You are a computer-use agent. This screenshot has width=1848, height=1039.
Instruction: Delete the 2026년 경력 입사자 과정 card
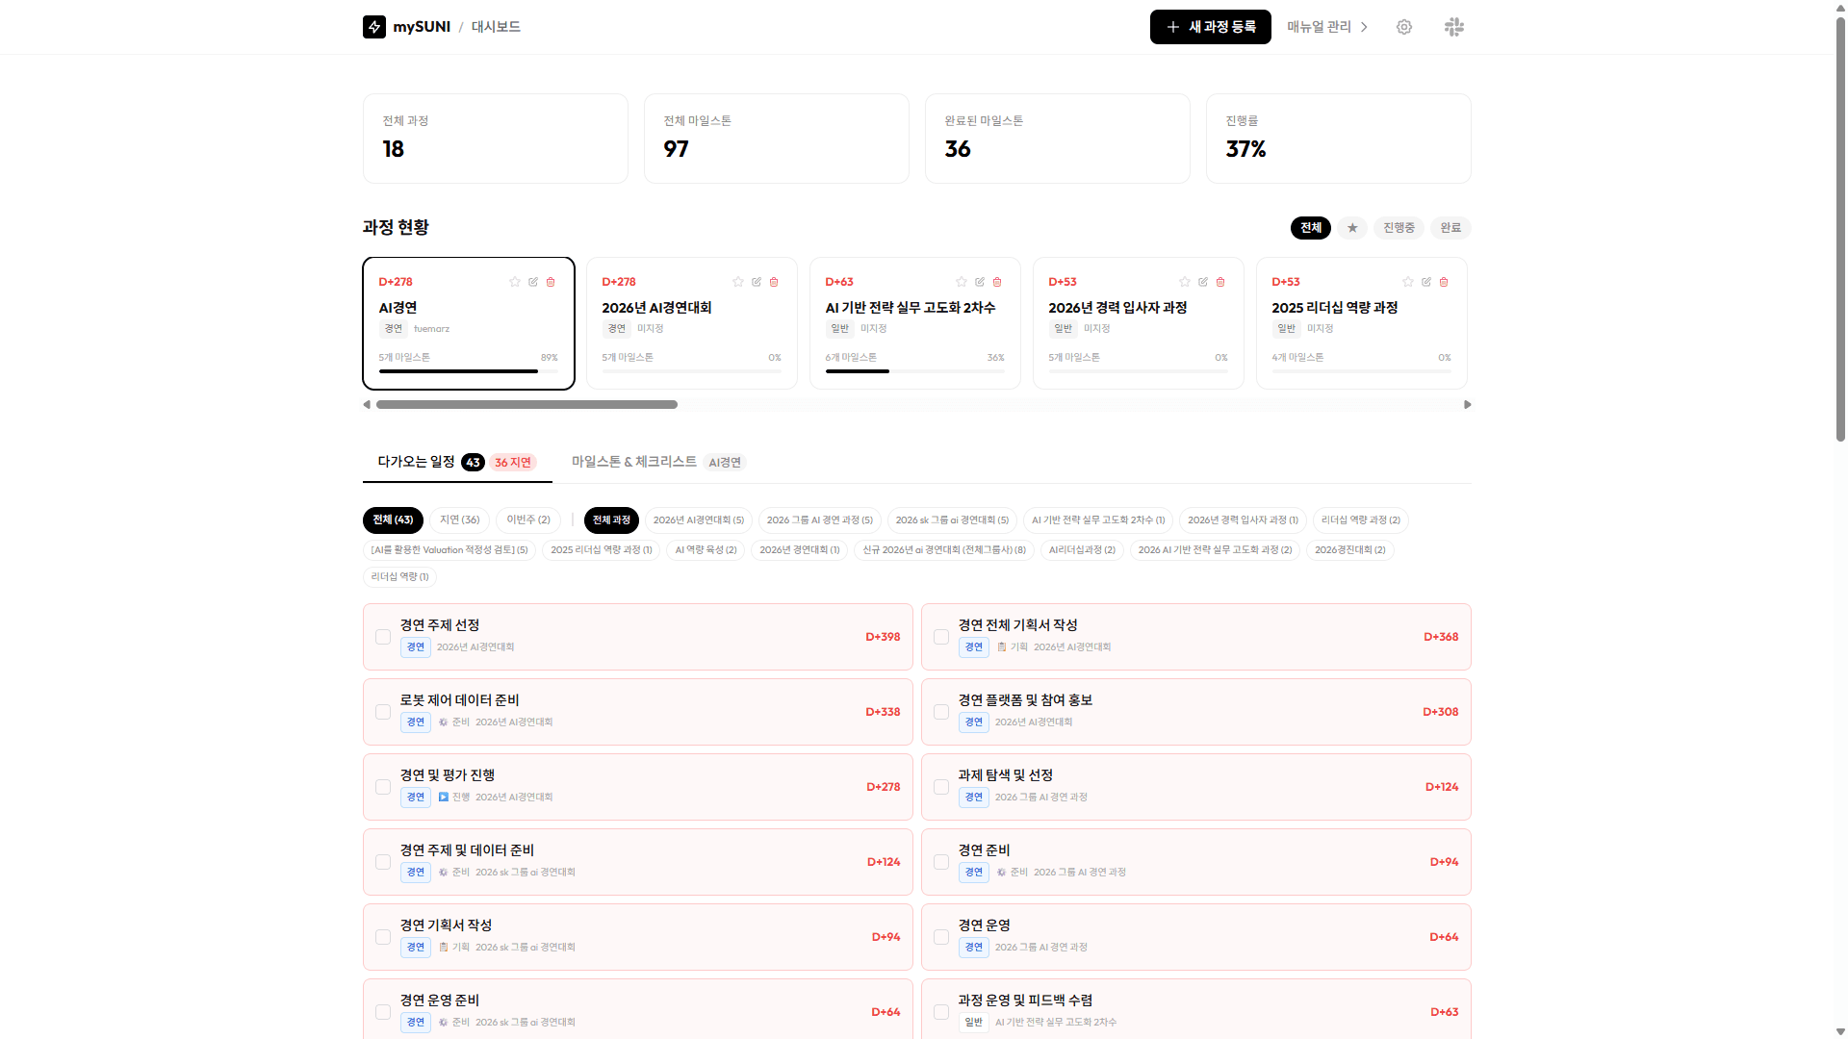pos(1220,282)
